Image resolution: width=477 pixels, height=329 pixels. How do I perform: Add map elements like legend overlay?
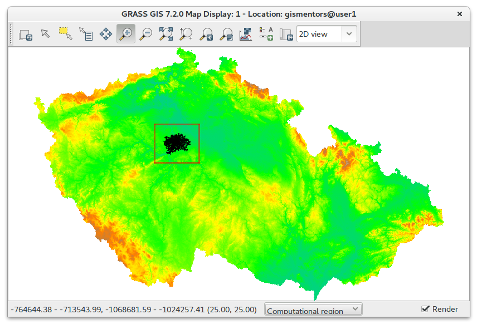266,34
